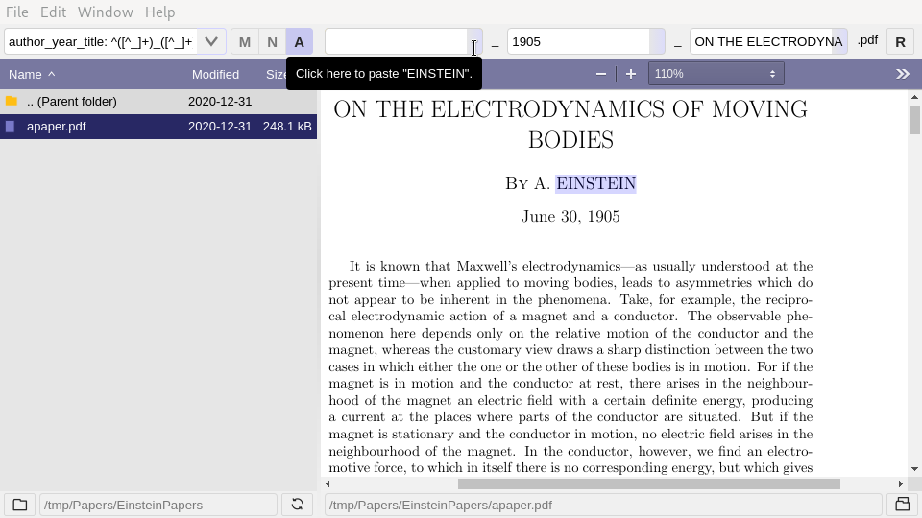Open PDF tools double-chevron menu
Screen dimensions: 922x518
pyautogui.click(x=903, y=74)
